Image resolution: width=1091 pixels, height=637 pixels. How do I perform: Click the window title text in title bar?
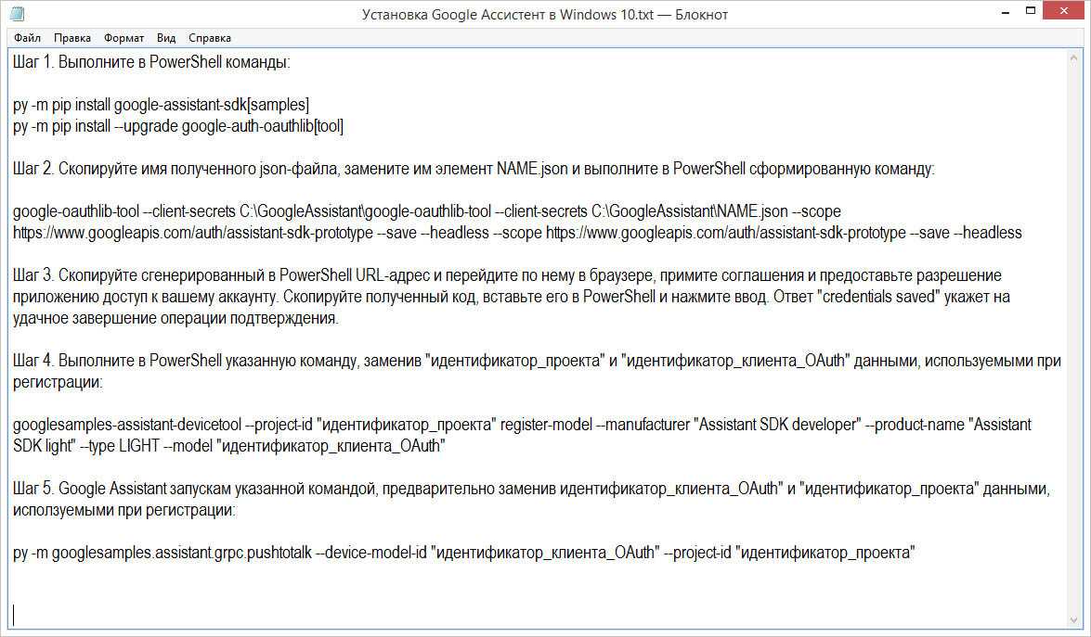click(x=545, y=14)
